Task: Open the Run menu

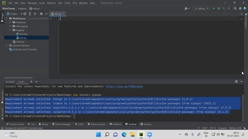Action: point(60,3)
